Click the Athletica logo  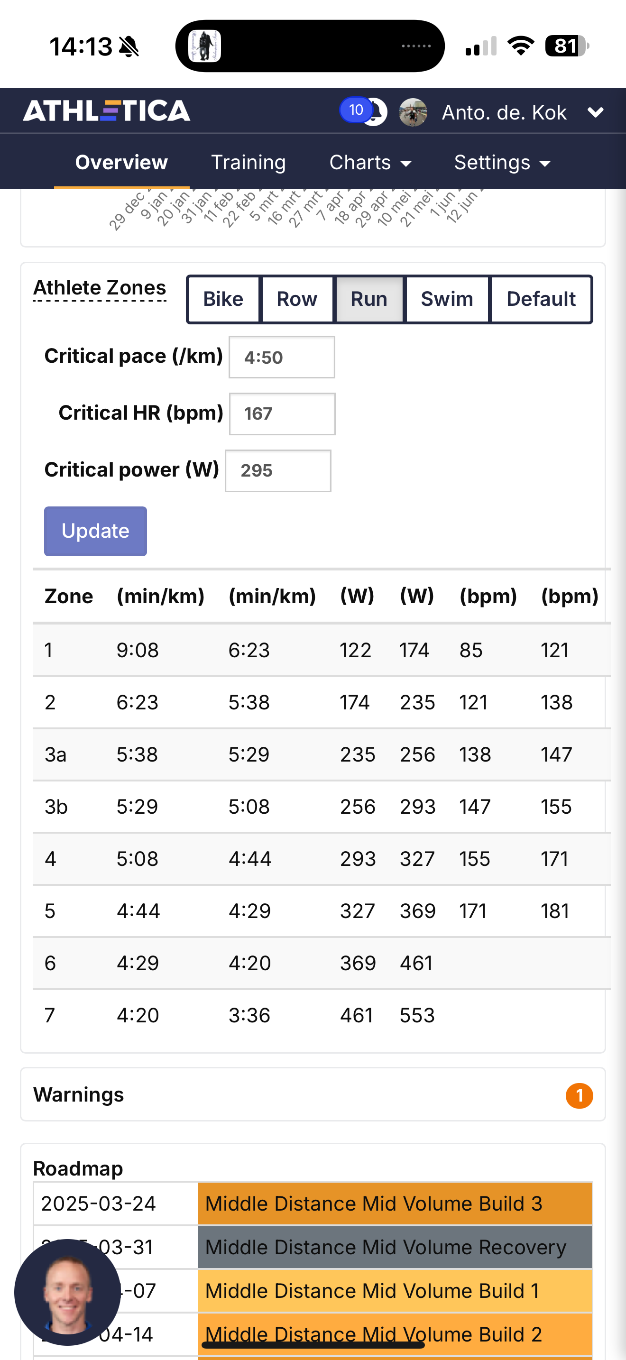(107, 111)
